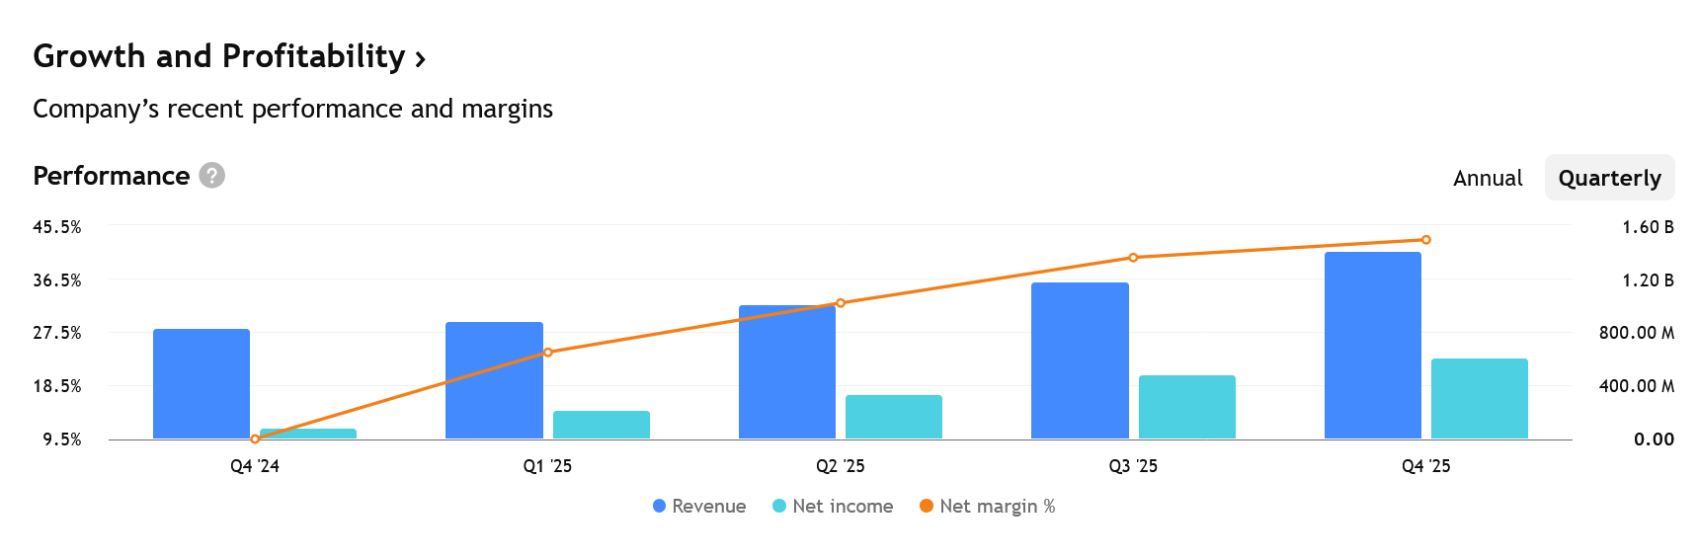Click the Q4 '25 net margin data point

pos(1425,240)
